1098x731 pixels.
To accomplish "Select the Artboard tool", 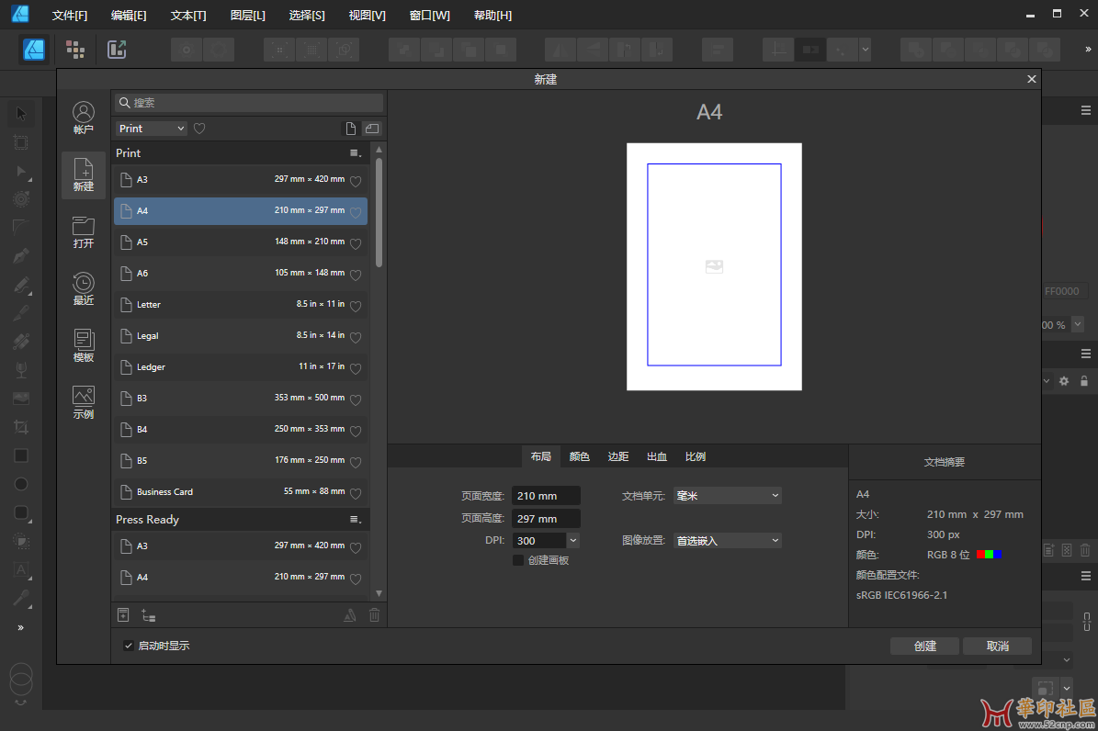I will (x=21, y=142).
